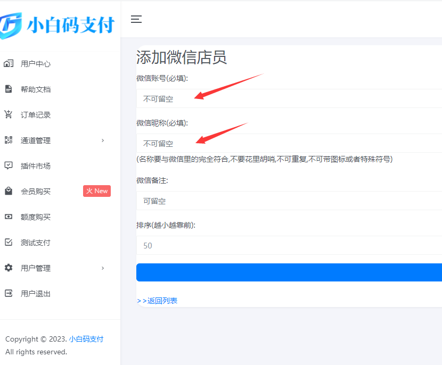
Task: Click the 会员购买 shopping bag icon
Action: click(x=9, y=191)
